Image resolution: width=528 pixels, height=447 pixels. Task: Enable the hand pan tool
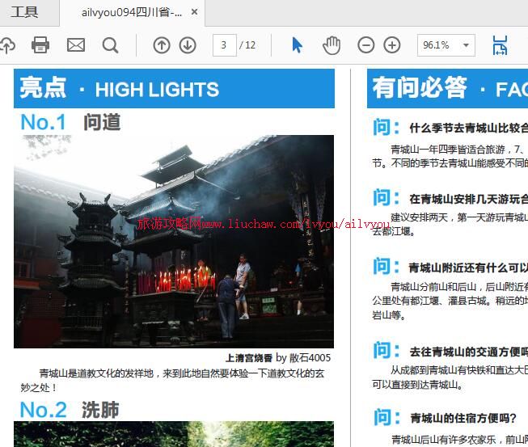332,45
